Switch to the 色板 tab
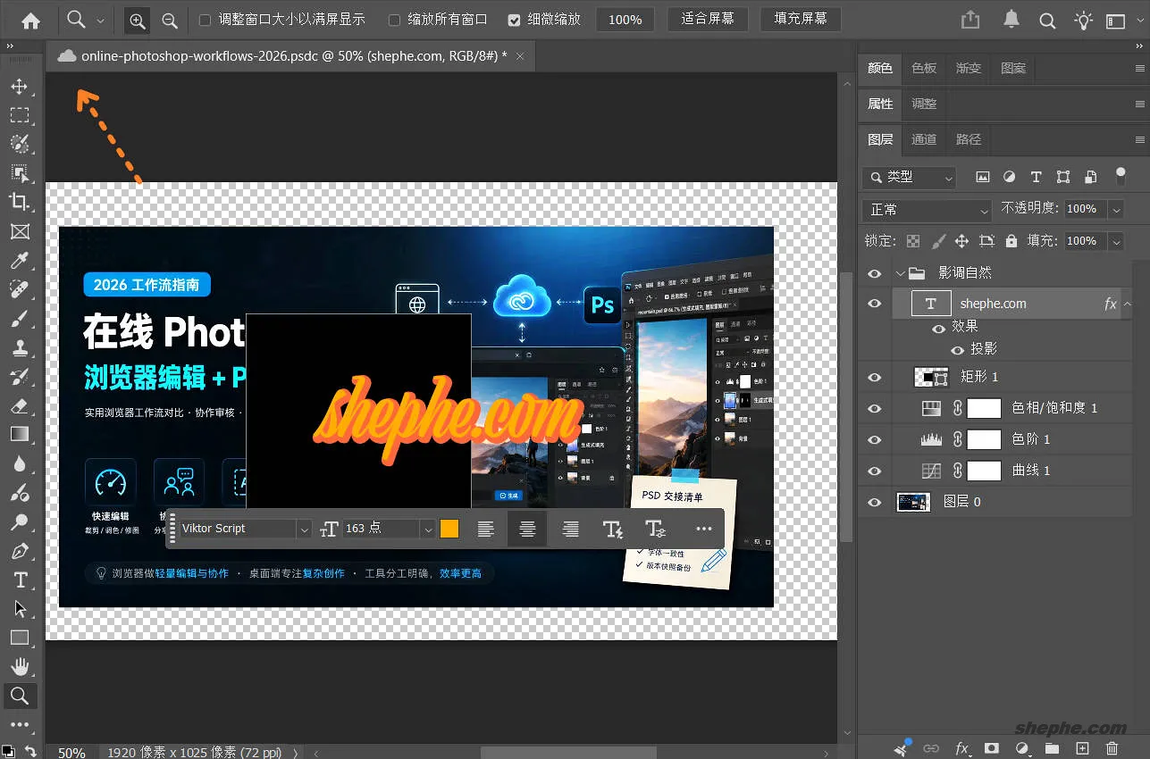This screenshot has width=1150, height=759. pos(924,68)
